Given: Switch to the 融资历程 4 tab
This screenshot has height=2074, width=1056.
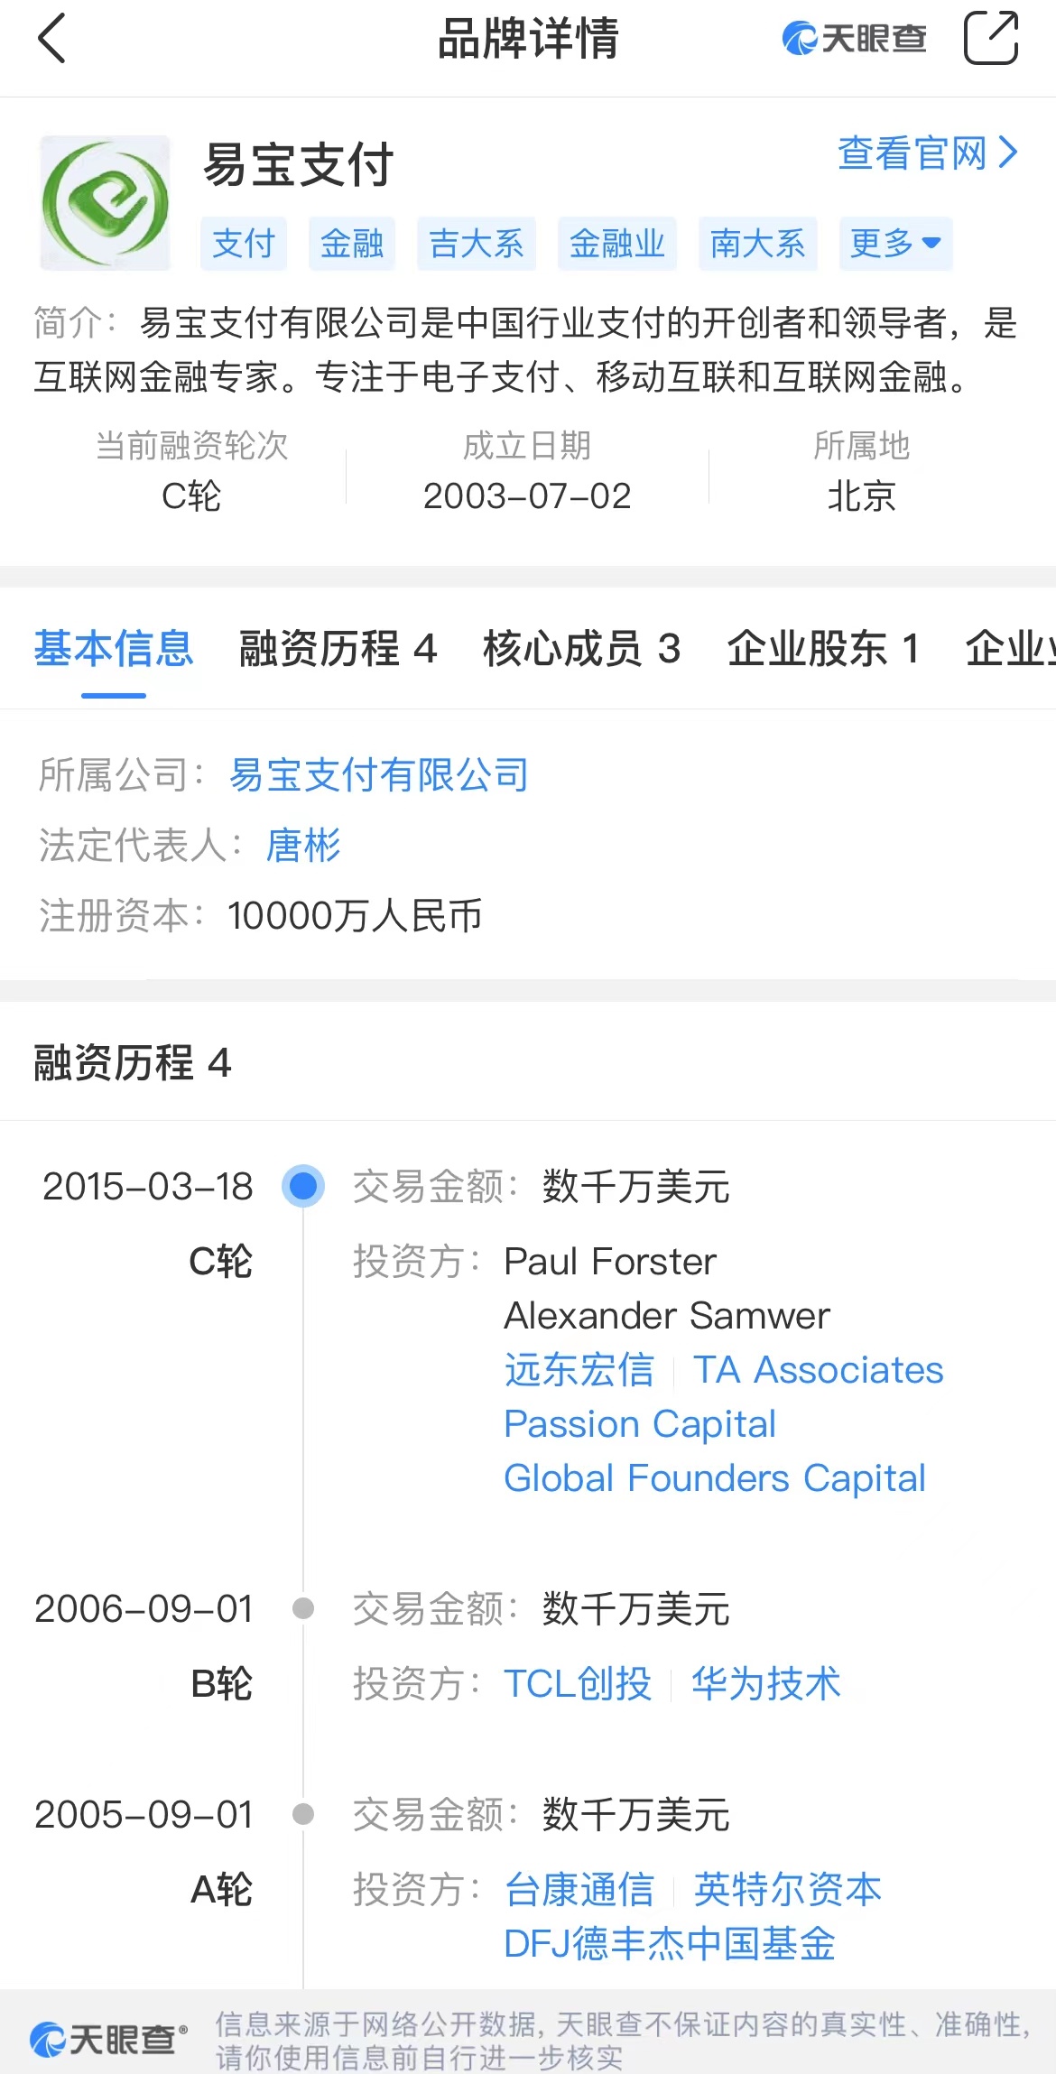Looking at the screenshot, I should pyautogui.click(x=338, y=649).
